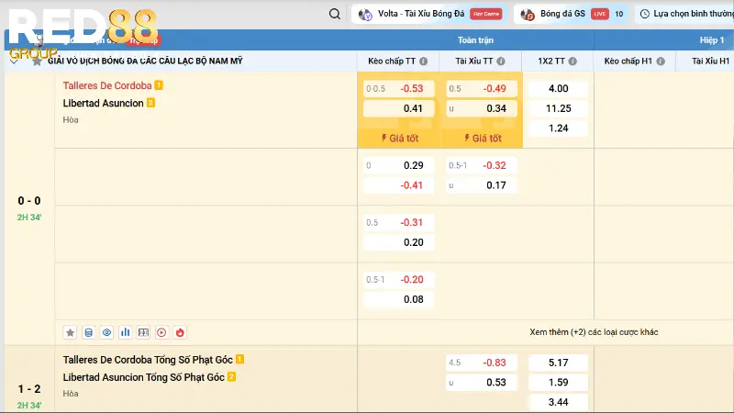Pick corners 1X2 odds 5.17
This screenshot has height=413, width=734.
pyautogui.click(x=558, y=363)
